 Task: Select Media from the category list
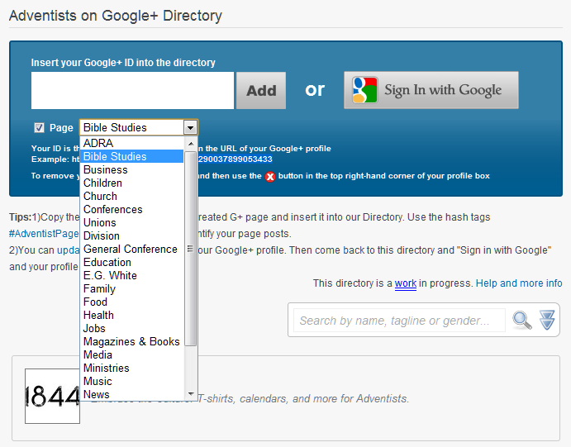coord(132,354)
